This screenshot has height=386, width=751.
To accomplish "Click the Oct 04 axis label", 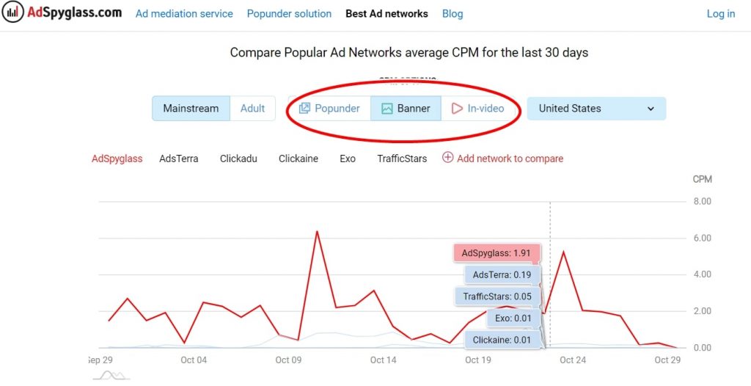I will tap(194, 360).
